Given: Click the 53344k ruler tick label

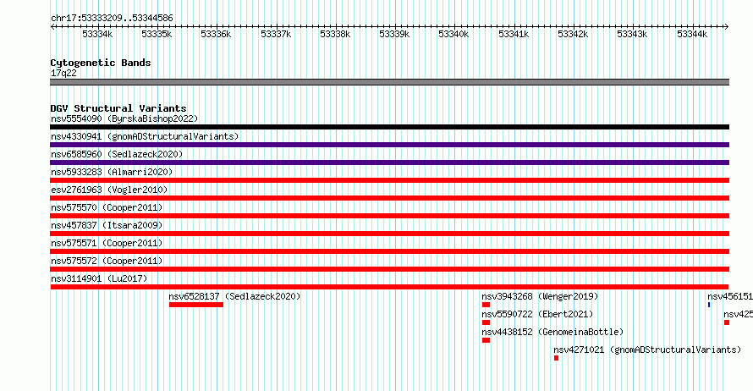Looking at the screenshot, I should click(x=692, y=34).
